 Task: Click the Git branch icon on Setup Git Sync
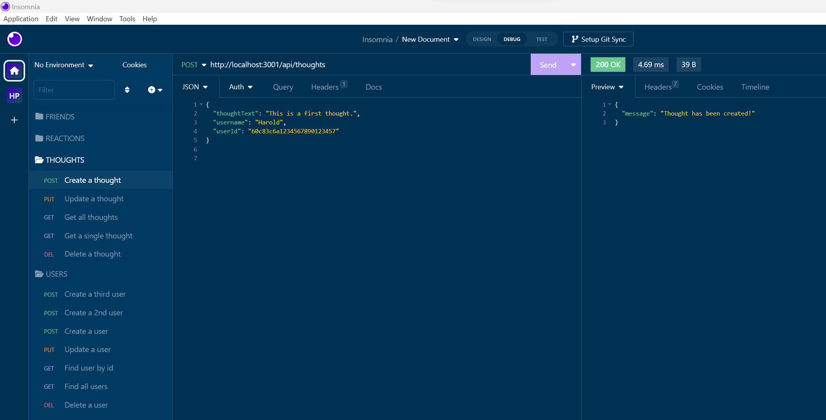click(x=576, y=39)
